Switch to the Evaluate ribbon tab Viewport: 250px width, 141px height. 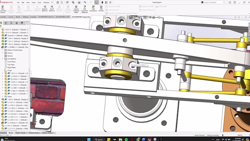pos(33,17)
